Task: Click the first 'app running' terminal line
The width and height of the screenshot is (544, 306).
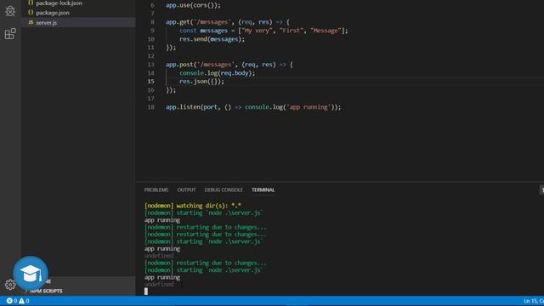Action: (162, 220)
